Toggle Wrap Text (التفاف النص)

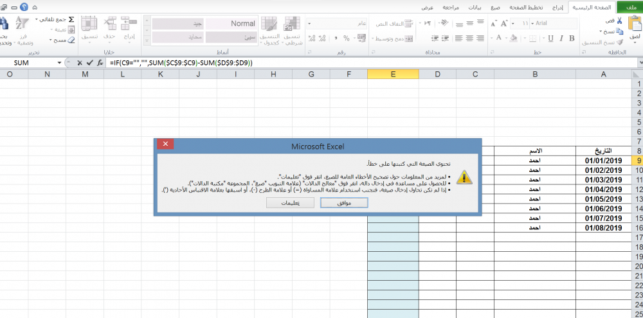(x=394, y=23)
